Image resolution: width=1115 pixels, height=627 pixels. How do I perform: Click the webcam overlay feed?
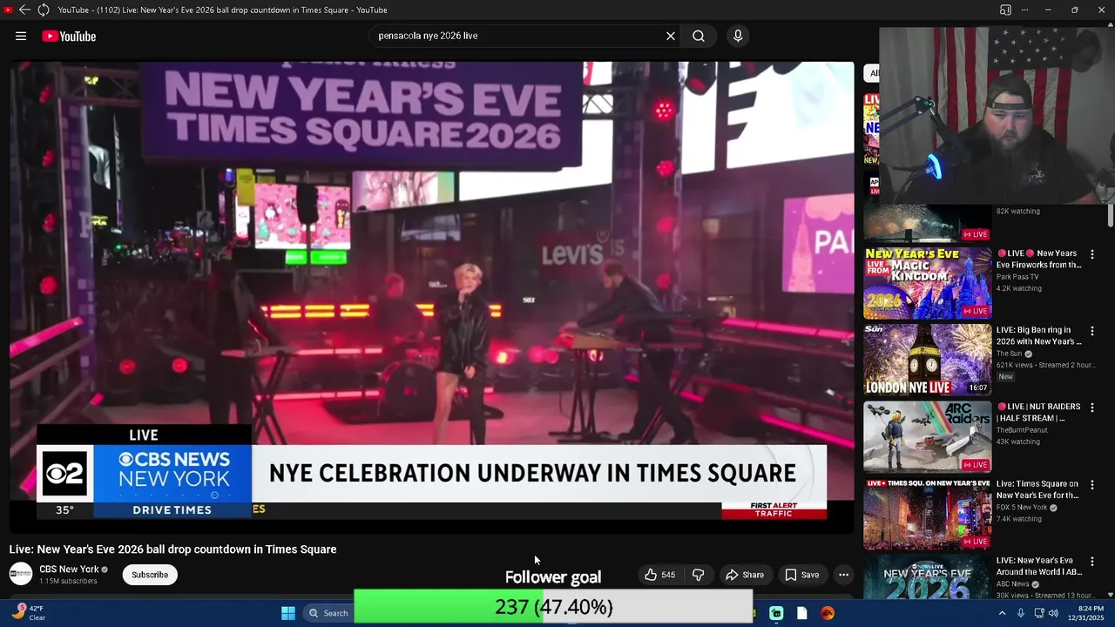pyautogui.click(x=997, y=116)
